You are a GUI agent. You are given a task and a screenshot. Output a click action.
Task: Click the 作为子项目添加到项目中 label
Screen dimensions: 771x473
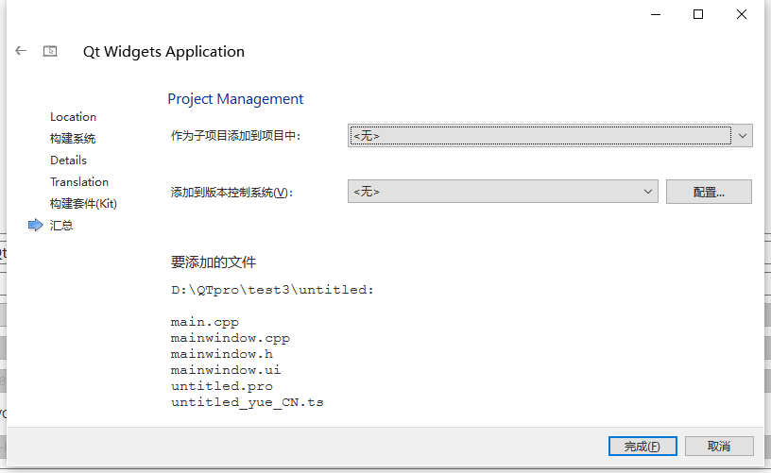(x=235, y=136)
